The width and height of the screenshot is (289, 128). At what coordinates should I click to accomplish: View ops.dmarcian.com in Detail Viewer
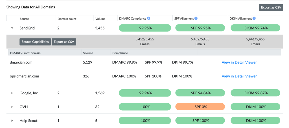click(239, 76)
